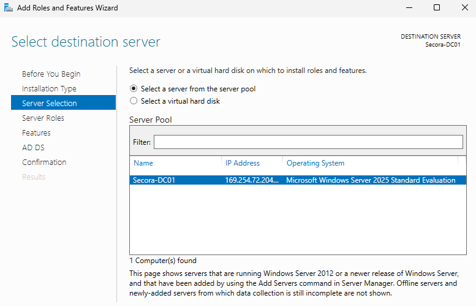Open the AD DS wizard page
Image resolution: width=476 pixels, height=306 pixels.
[x=33, y=148]
